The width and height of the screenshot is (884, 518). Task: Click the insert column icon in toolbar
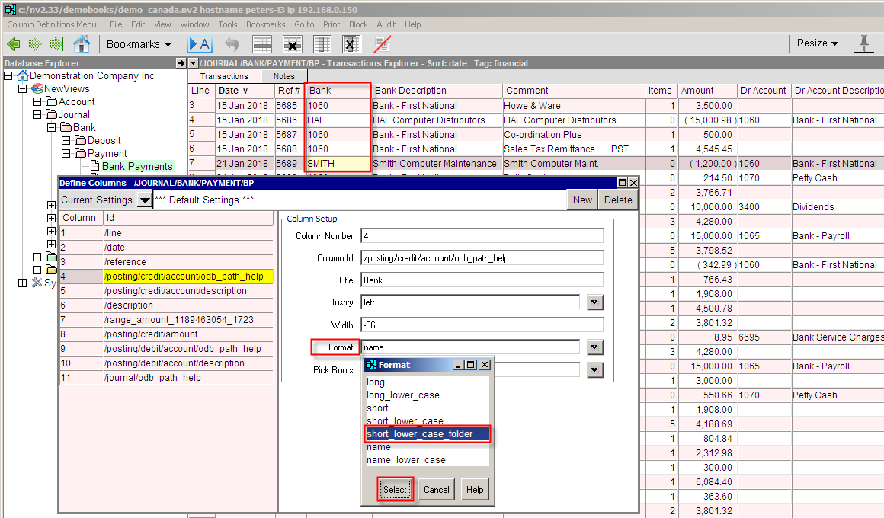[322, 44]
